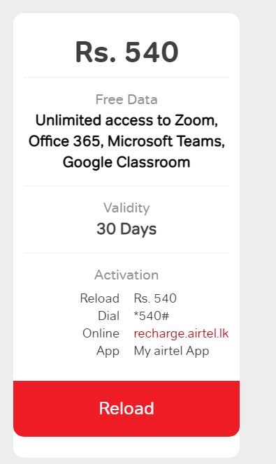This screenshot has width=276, height=464.
Task: Click the divider line above Activation
Action: coord(126,253)
